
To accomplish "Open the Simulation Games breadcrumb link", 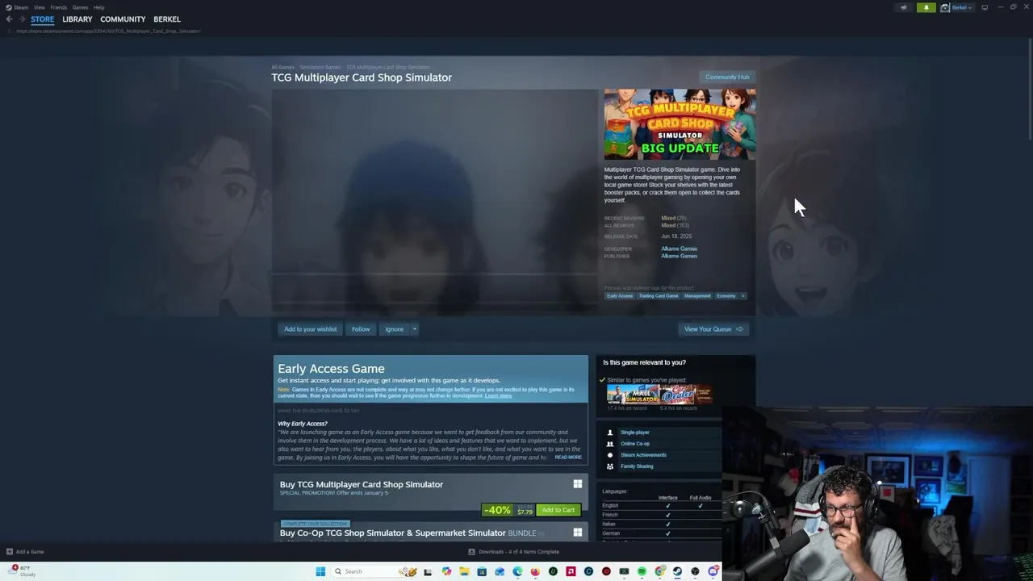I will click(320, 67).
